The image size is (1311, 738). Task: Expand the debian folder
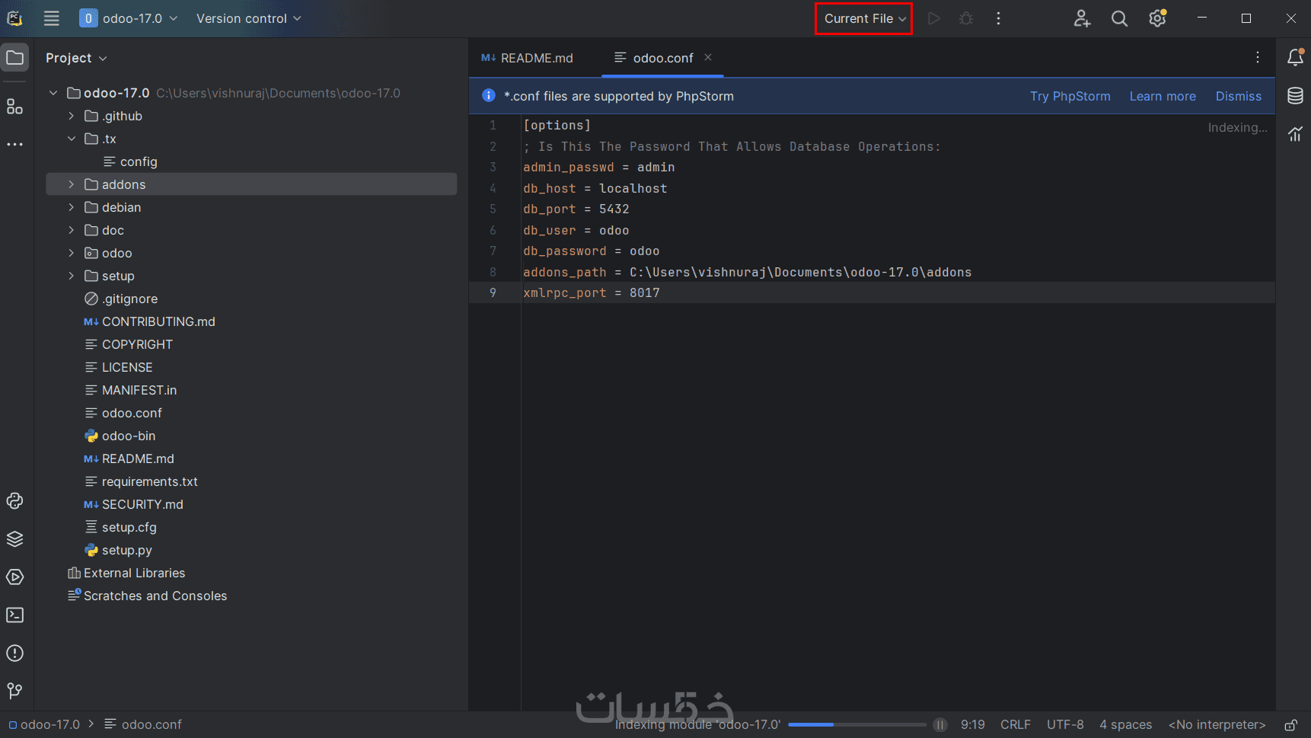pos(72,207)
